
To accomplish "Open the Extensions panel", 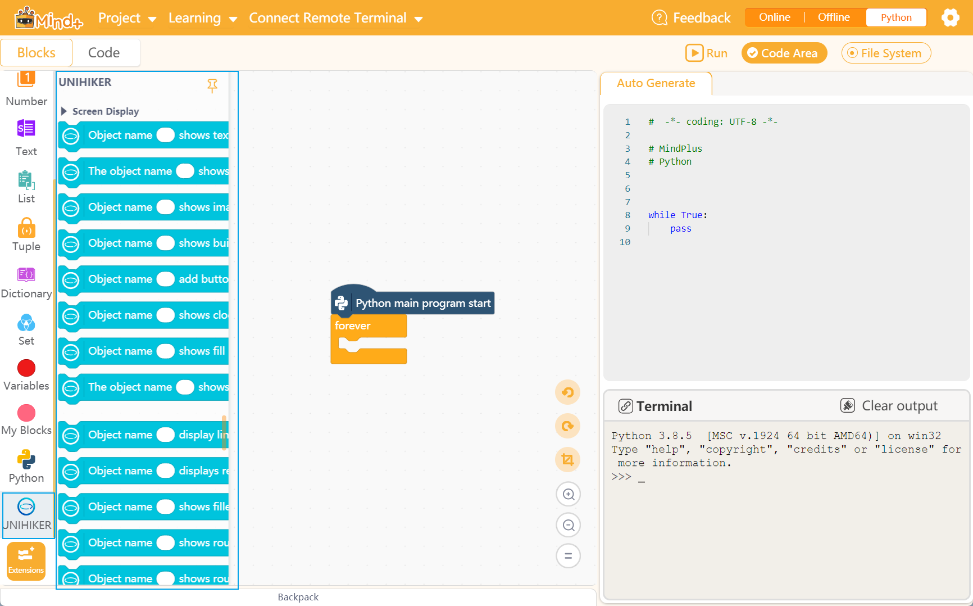I will click(x=26, y=560).
